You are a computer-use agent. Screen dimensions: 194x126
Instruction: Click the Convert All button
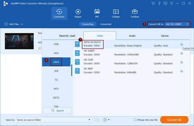(174, 120)
